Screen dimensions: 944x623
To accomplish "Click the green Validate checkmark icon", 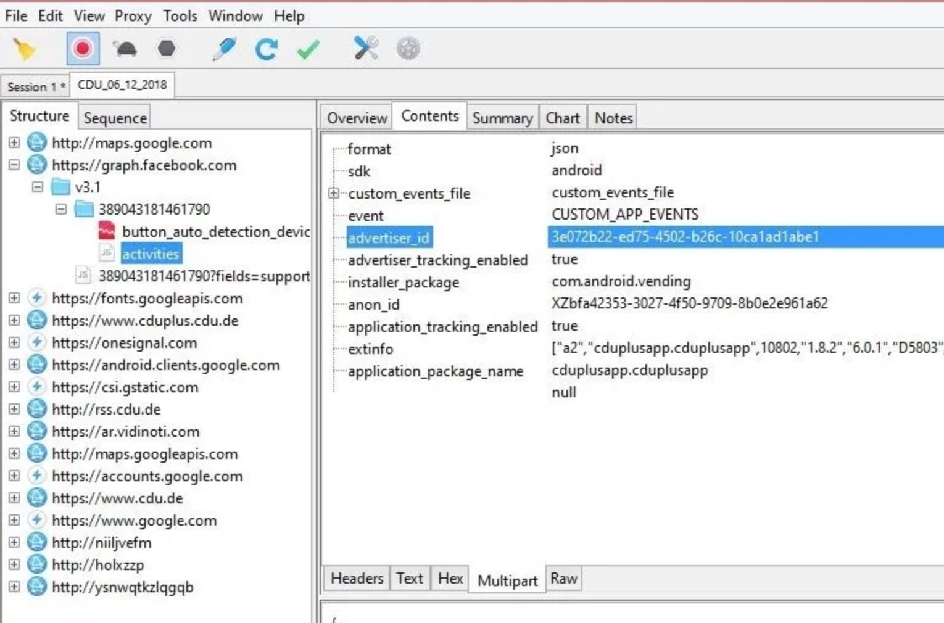I will pos(308,49).
